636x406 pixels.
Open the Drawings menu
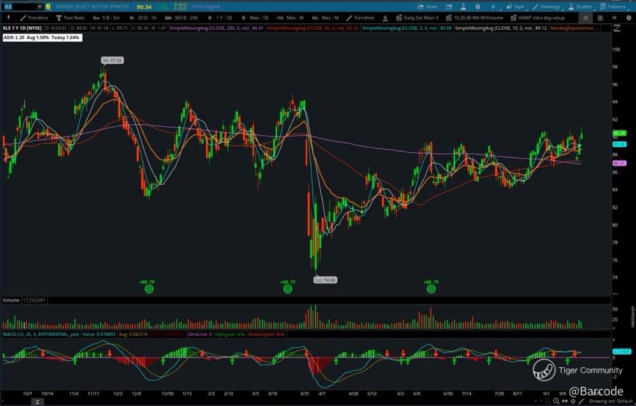click(547, 6)
